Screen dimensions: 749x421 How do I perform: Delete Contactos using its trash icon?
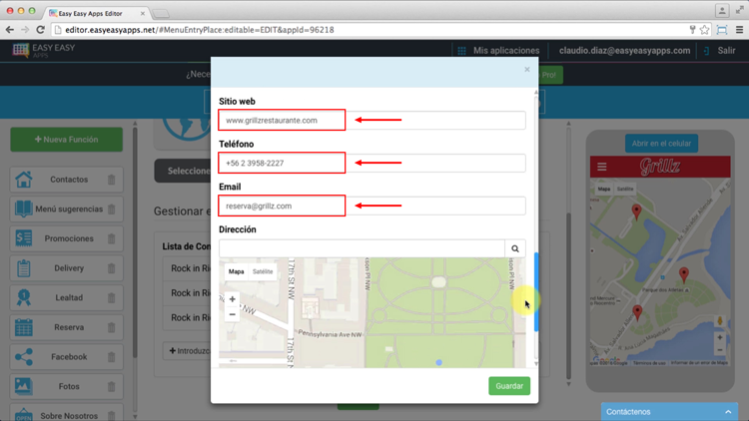coord(111,180)
